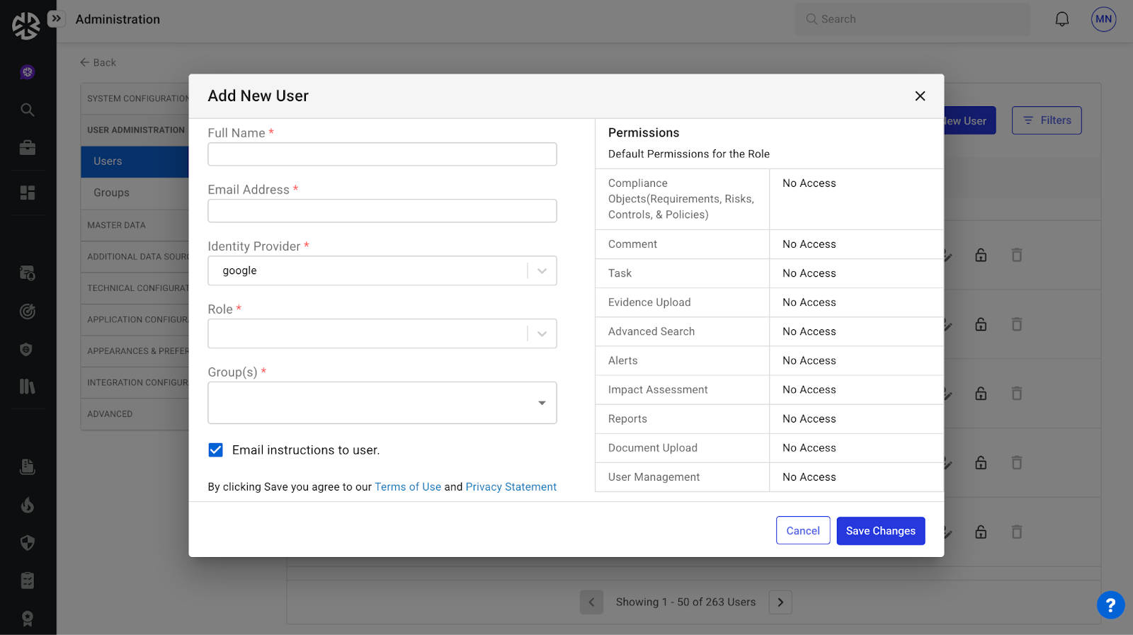
Task: Click the notifications bell icon
Action: [1061, 19]
